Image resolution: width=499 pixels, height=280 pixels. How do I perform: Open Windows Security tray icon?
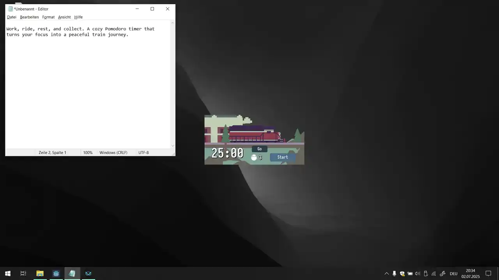[x=402, y=273]
